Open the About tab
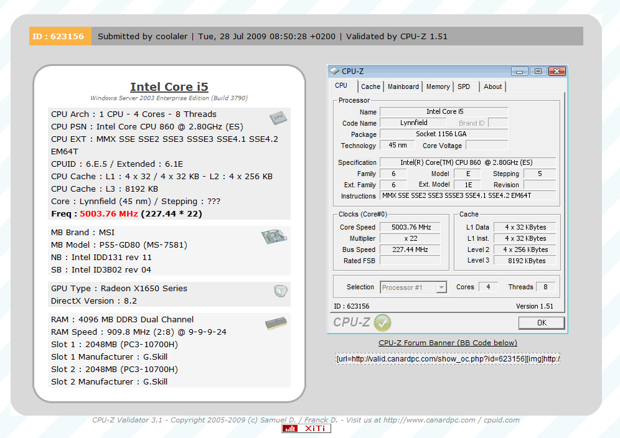 pyautogui.click(x=492, y=86)
